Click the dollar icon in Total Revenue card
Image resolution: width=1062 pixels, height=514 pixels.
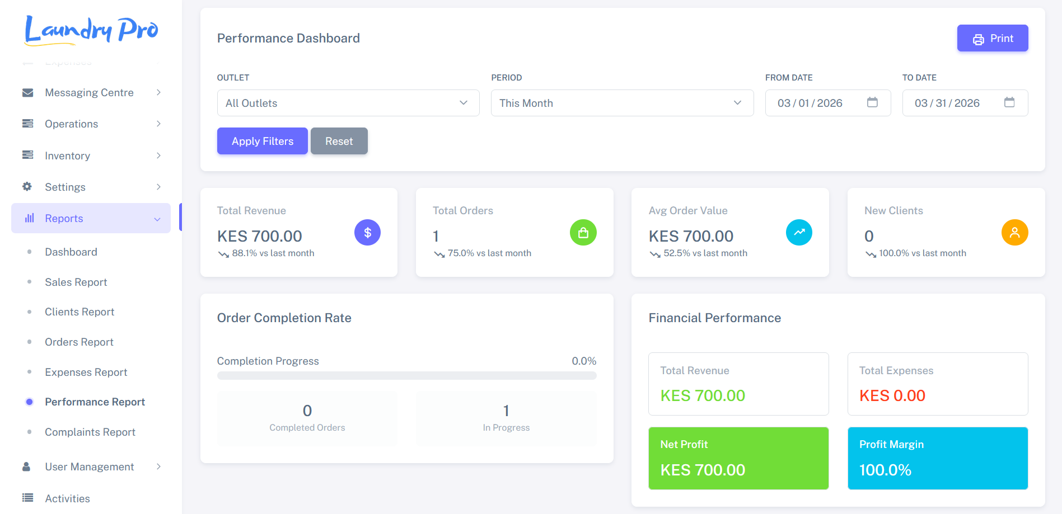368,233
